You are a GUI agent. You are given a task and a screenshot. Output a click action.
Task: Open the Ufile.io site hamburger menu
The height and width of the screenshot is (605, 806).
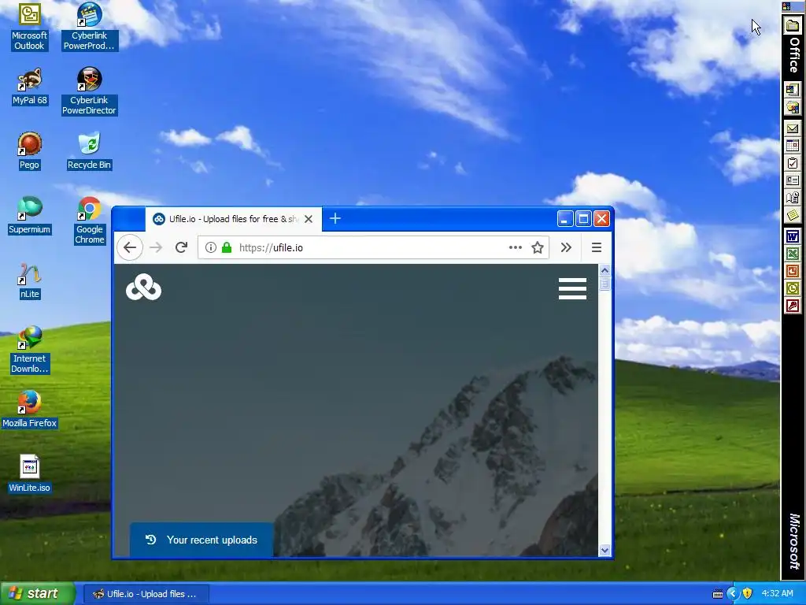coord(573,288)
